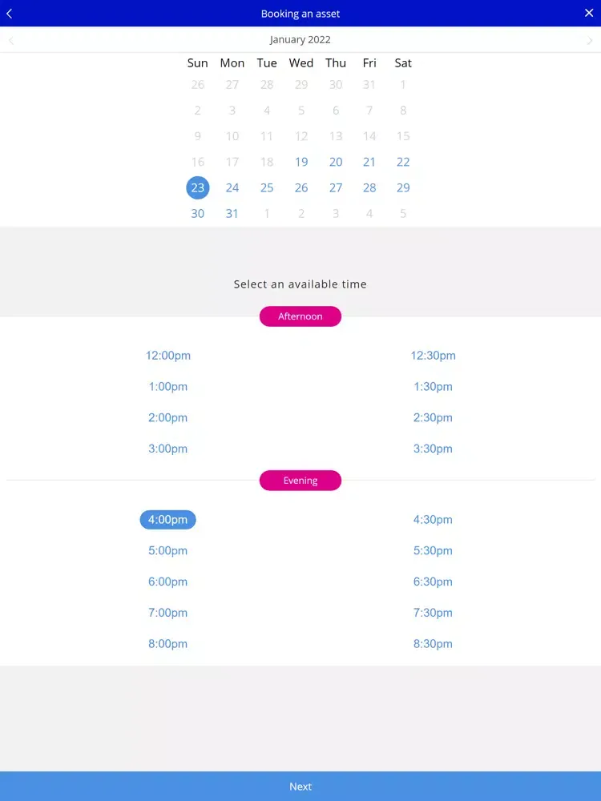Click the January 2022 month title
The image size is (601, 801).
[300, 39]
